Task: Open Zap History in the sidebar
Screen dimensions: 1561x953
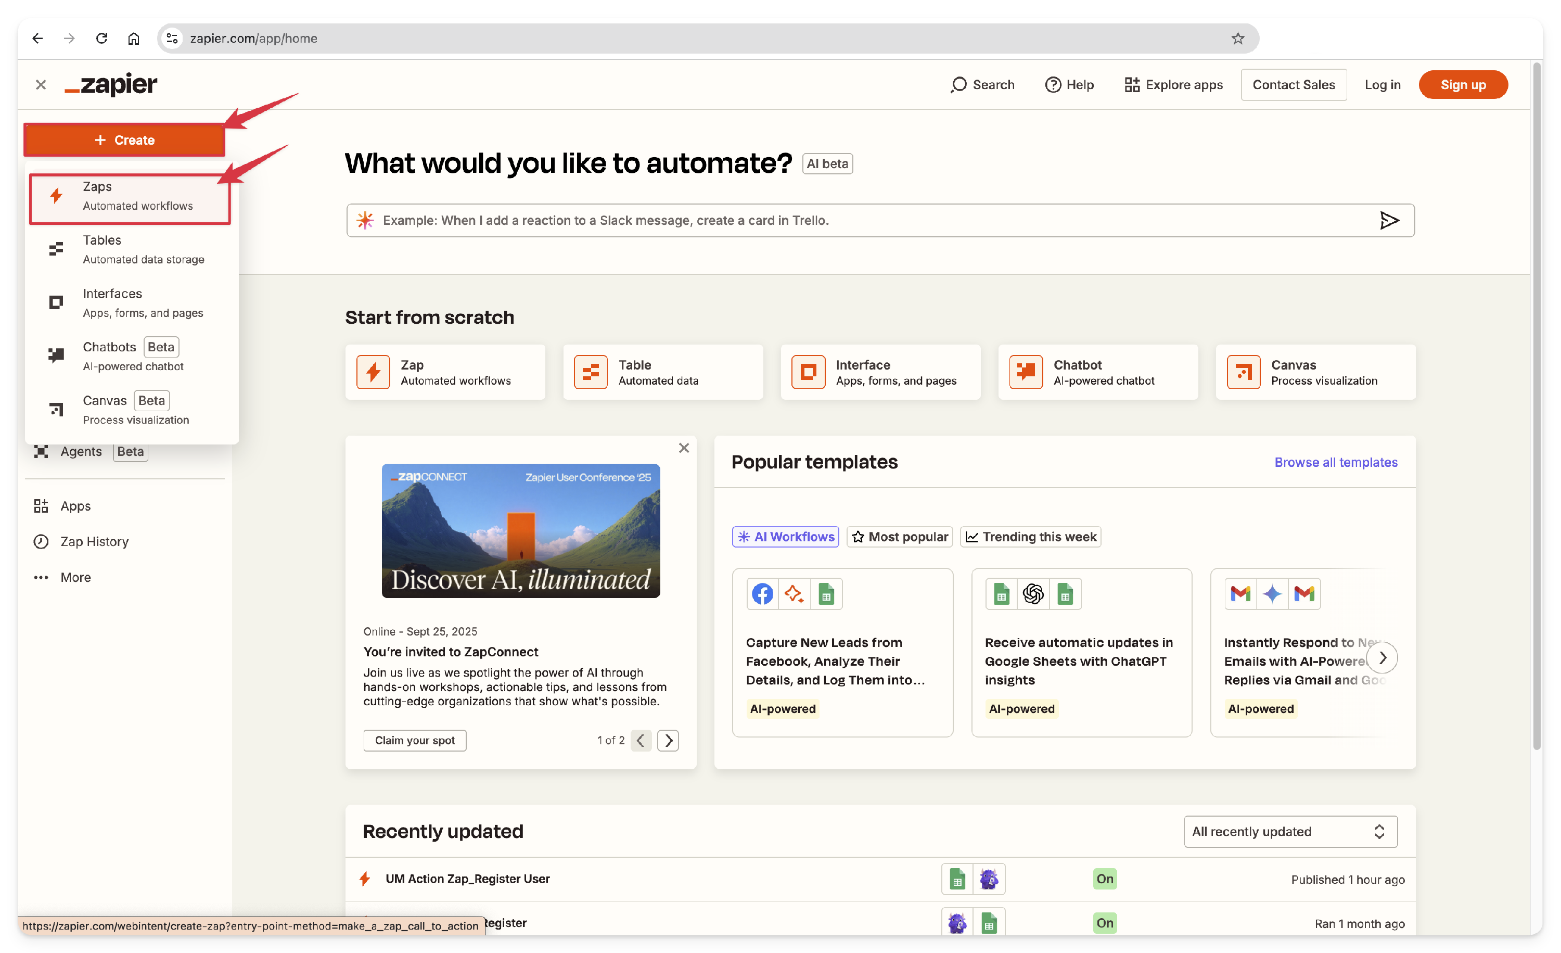Action: (x=81, y=541)
